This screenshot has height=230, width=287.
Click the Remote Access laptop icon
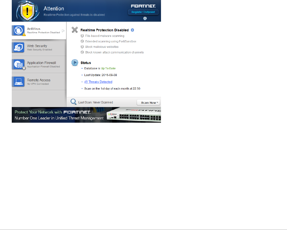pyautogui.click(x=18, y=82)
